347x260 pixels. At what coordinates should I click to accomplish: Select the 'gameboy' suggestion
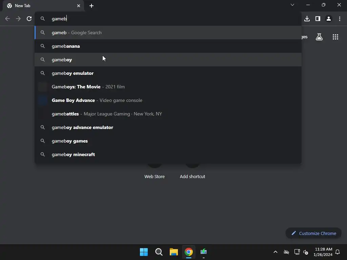168,60
